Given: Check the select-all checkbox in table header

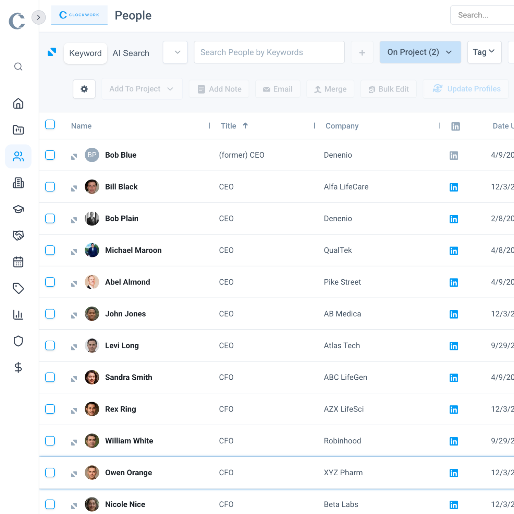Looking at the screenshot, I should pyautogui.click(x=50, y=124).
